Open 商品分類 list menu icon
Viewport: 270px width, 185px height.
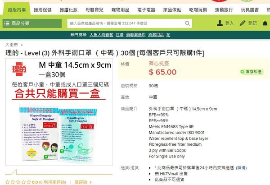click(x=7, y=23)
